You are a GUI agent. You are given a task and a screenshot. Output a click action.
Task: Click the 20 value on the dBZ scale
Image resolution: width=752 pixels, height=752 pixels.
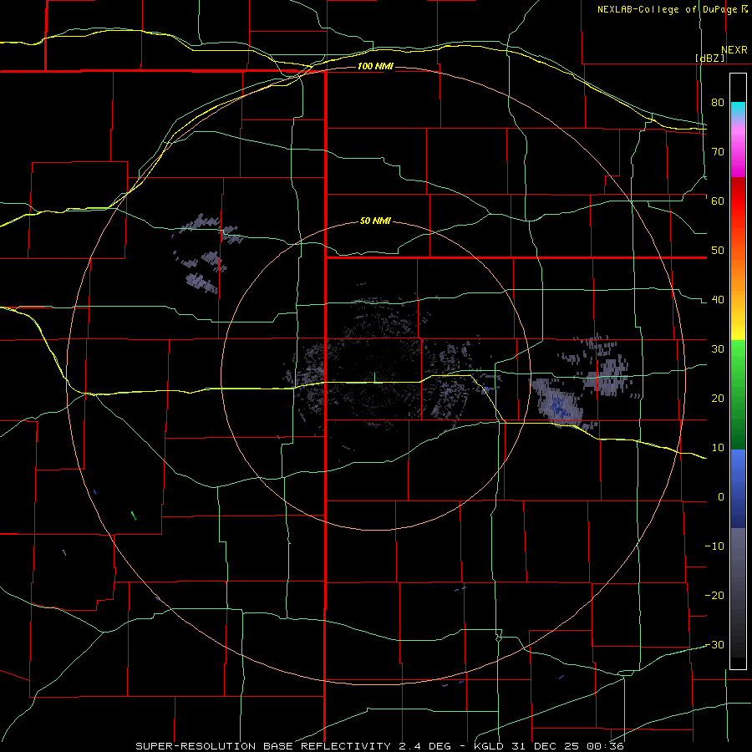tap(718, 398)
